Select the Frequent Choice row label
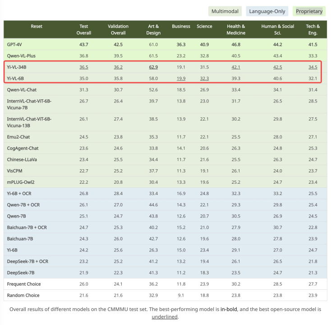331x325 pixels. (x=24, y=284)
